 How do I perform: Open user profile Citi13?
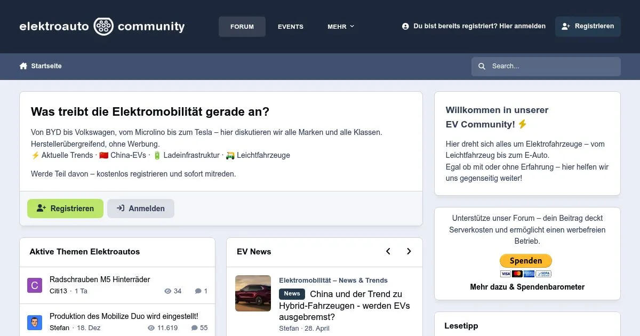pyautogui.click(x=59, y=291)
